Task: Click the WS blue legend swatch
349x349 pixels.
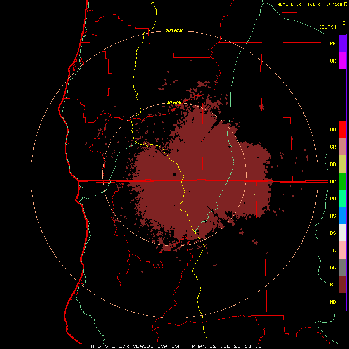Action: [x=342, y=216]
